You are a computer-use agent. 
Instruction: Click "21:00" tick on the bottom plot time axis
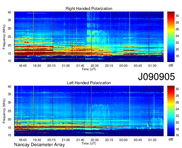click(66, 140)
